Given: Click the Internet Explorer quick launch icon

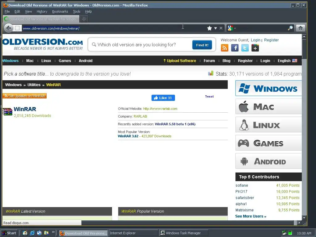Looking at the screenshot, I should pos(32,233).
